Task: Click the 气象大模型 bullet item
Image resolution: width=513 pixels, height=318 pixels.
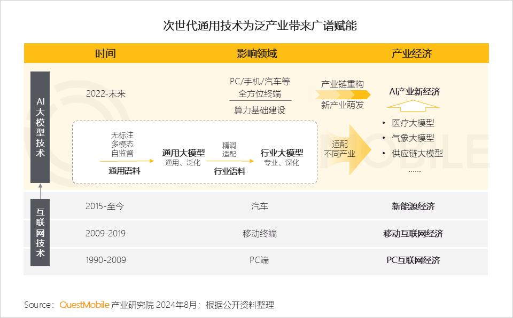Action: pyautogui.click(x=413, y=138)
